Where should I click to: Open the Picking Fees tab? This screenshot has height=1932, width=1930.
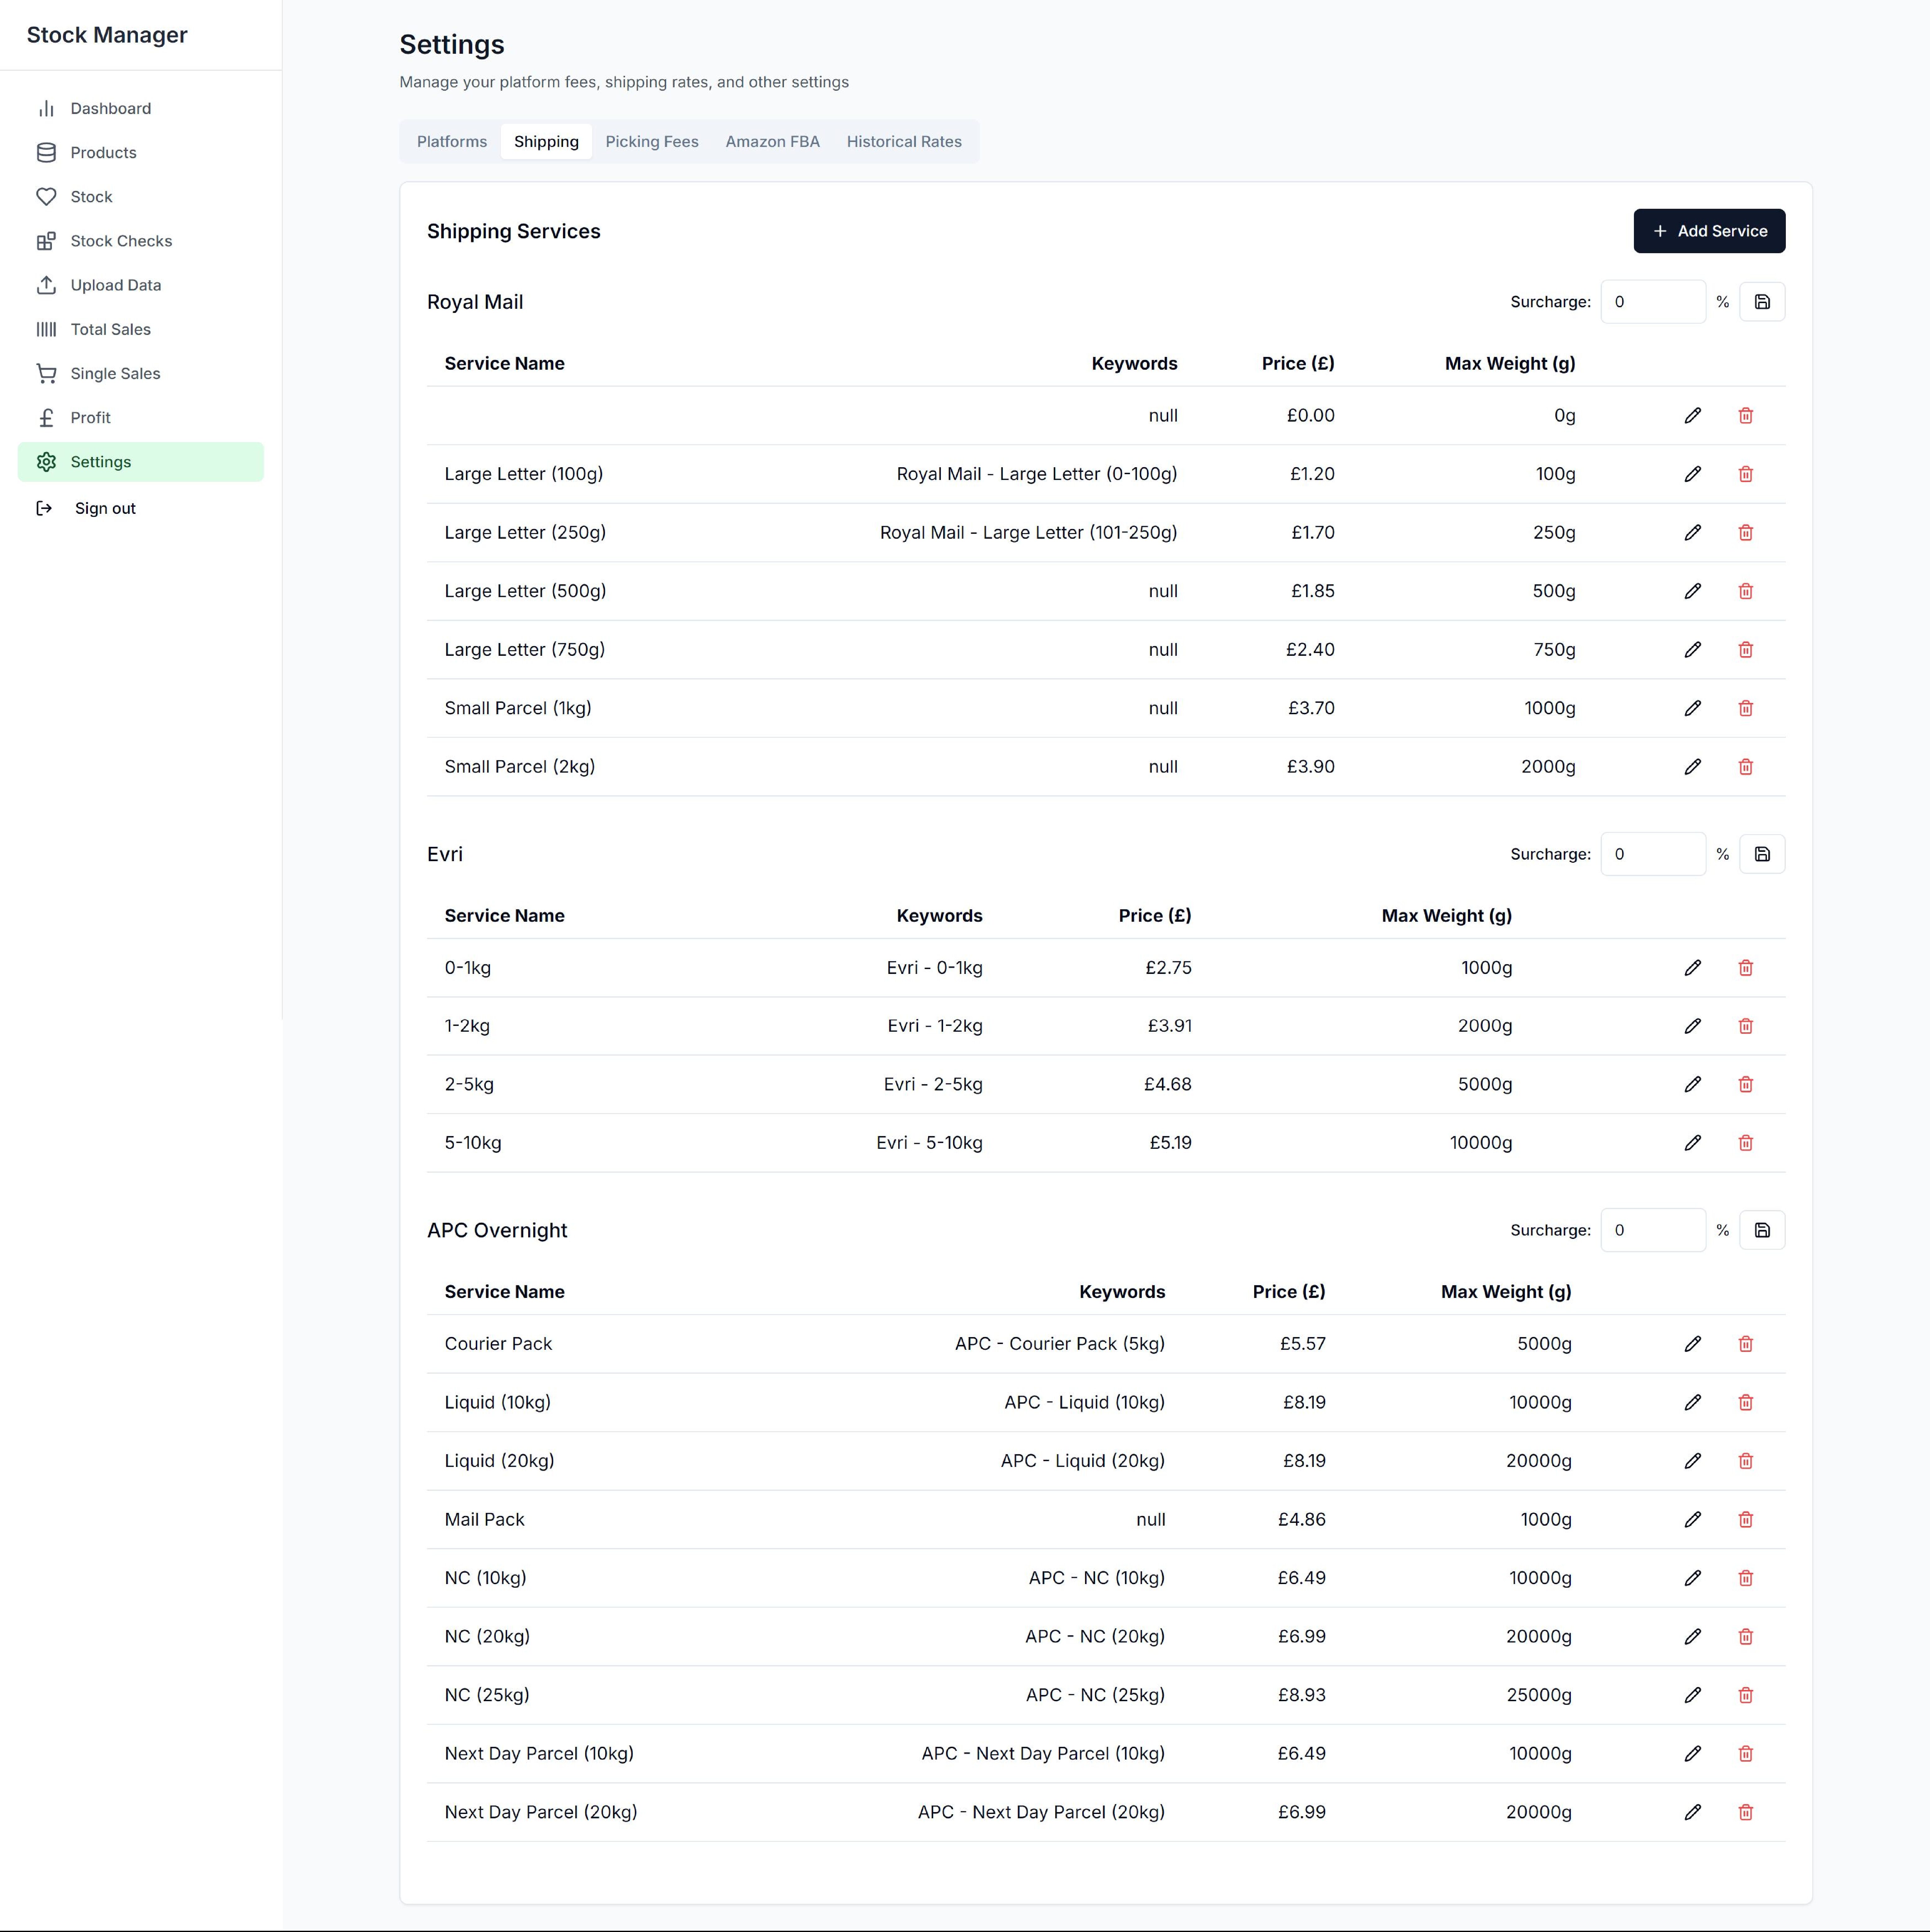[652, 142]
